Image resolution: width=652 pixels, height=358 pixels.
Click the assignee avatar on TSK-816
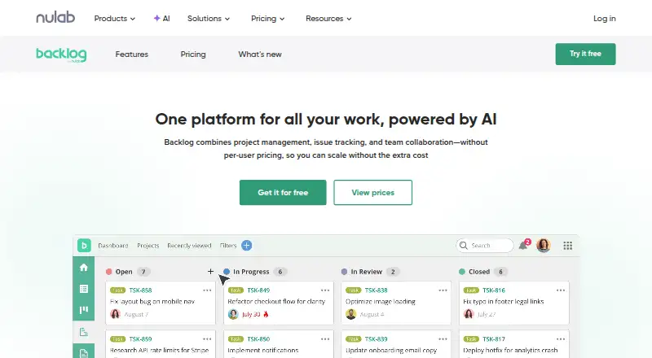[x=469, y=314]
